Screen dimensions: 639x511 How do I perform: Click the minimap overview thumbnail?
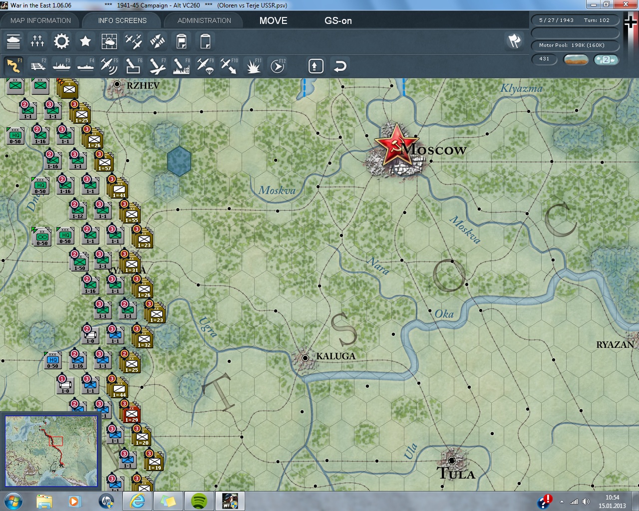pos(51,451)
